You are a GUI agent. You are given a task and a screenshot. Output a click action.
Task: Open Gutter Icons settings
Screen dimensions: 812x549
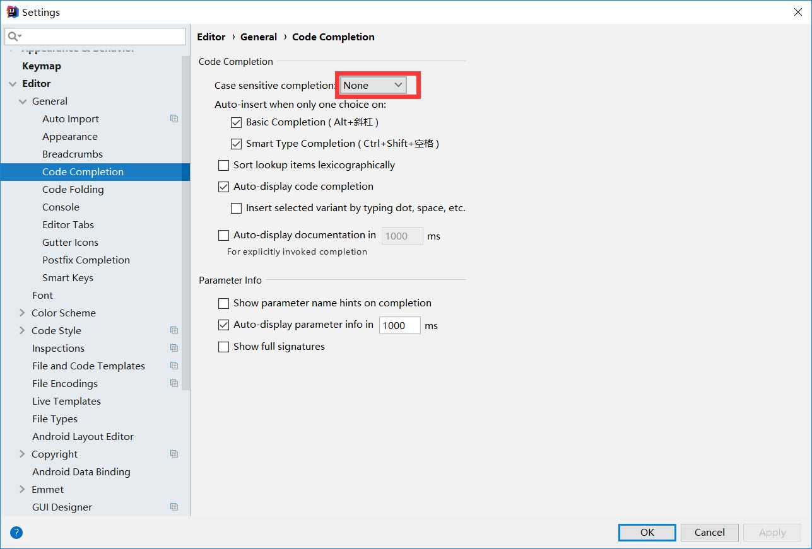pos(70,242)
